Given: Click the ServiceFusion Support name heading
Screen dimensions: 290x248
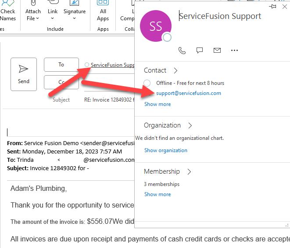Looking at the screenshot, I should [x=220, y=16].
